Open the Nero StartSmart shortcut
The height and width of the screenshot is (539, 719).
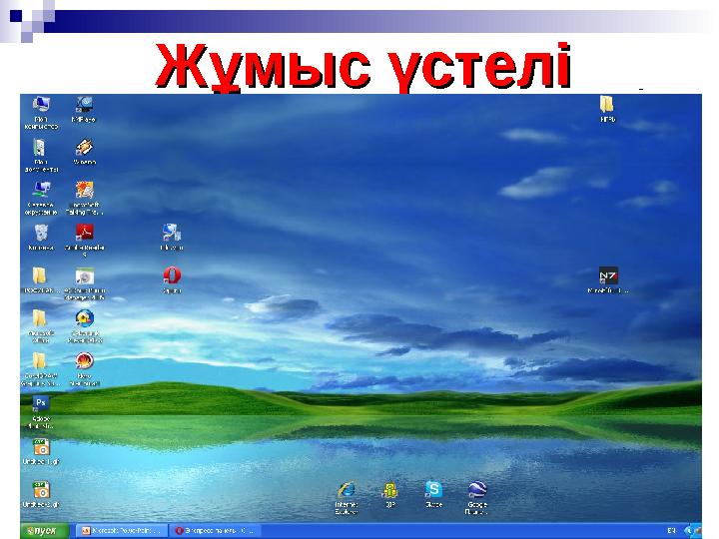tap(84, 361)
